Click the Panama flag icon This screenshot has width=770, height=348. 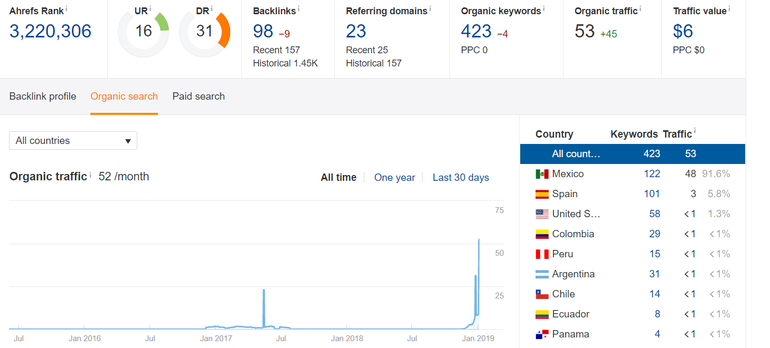[x=542, y=334]
